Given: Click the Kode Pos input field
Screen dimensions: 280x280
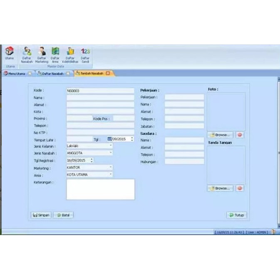Looking at the screenshot, I should click(x=124, y=118).
